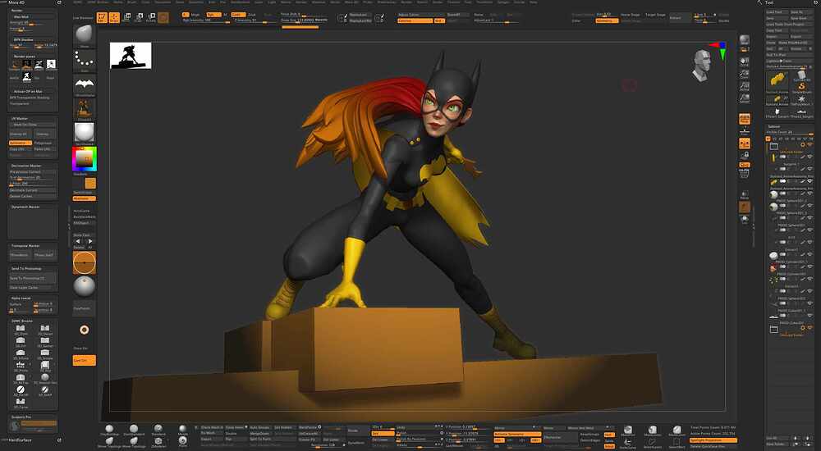This screenshot has height=451, width=821.
Task: Expand the Dynamesh Master section
Action: coord(25,207)
